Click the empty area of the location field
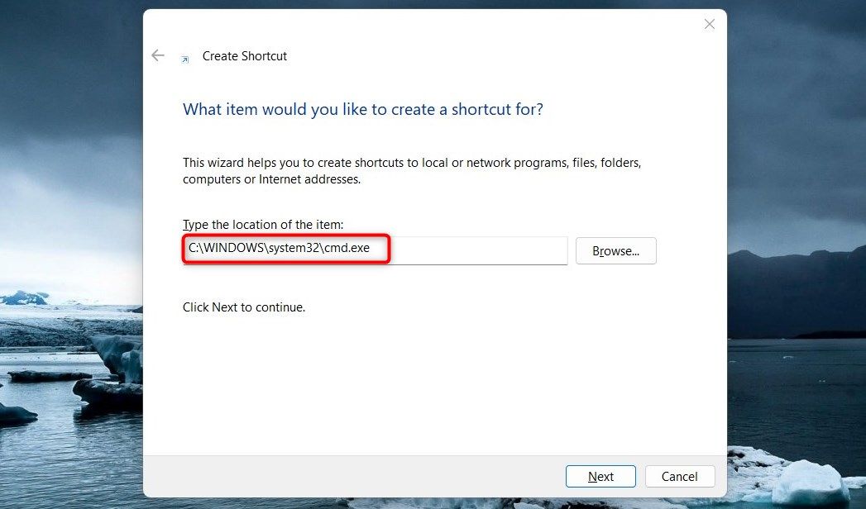 pyautogui.click(x=478, y=250)
